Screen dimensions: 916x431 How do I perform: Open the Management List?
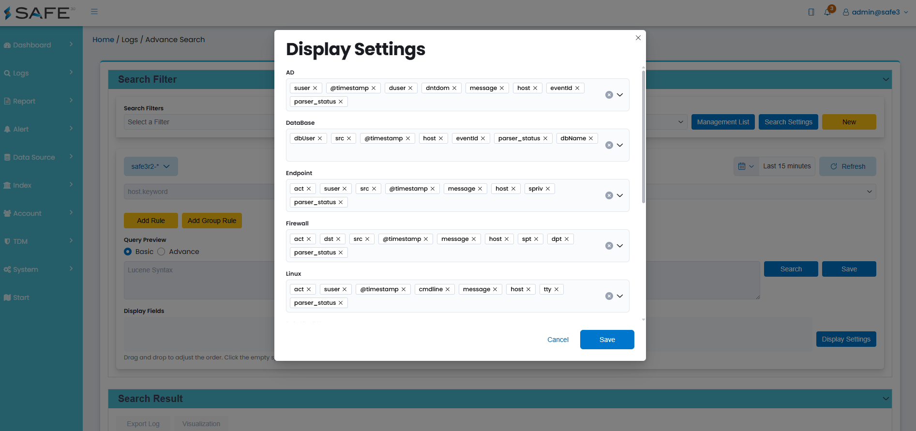point(723,122)
